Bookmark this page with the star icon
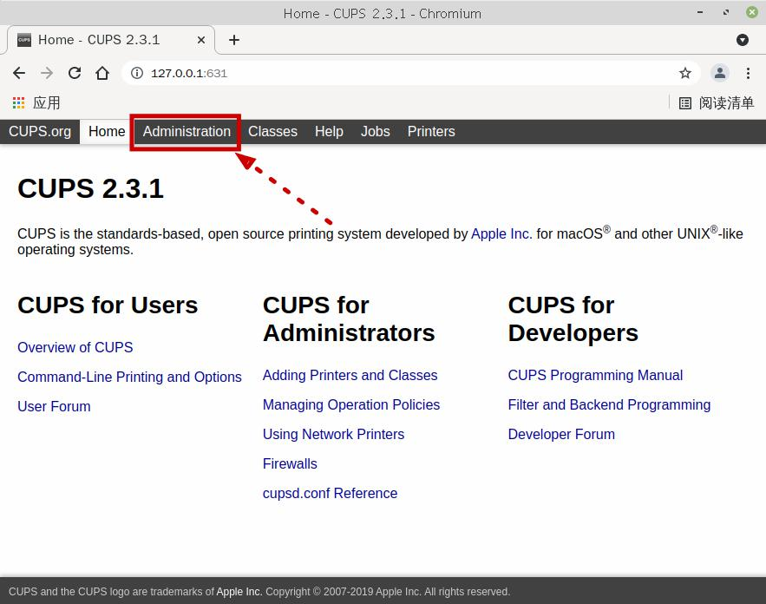Screen dimensions: 766x604 pyautogui.click(x=685, y=73)
